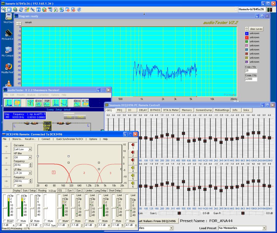Select output 3 speaker icon in DCX2496

click(x=133, y=161)
